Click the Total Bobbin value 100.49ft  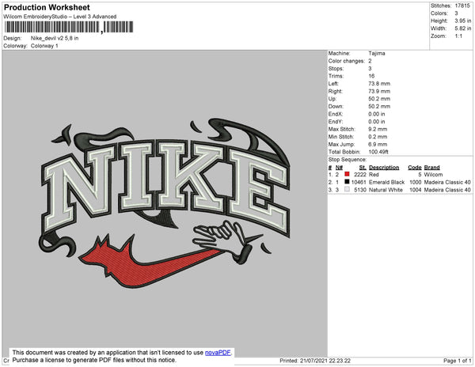pos(378,152)
